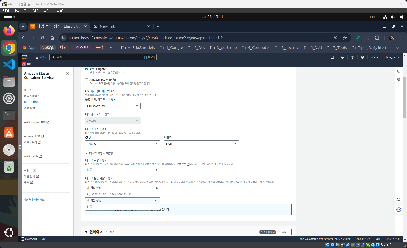Viewport: 407px width, 248px height.
Task: Open the 계정 설정 sidebar item
Action: (x=30, y=108)
